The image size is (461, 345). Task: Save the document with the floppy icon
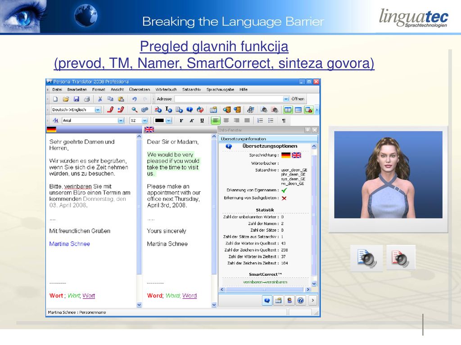tap(77, 99)
